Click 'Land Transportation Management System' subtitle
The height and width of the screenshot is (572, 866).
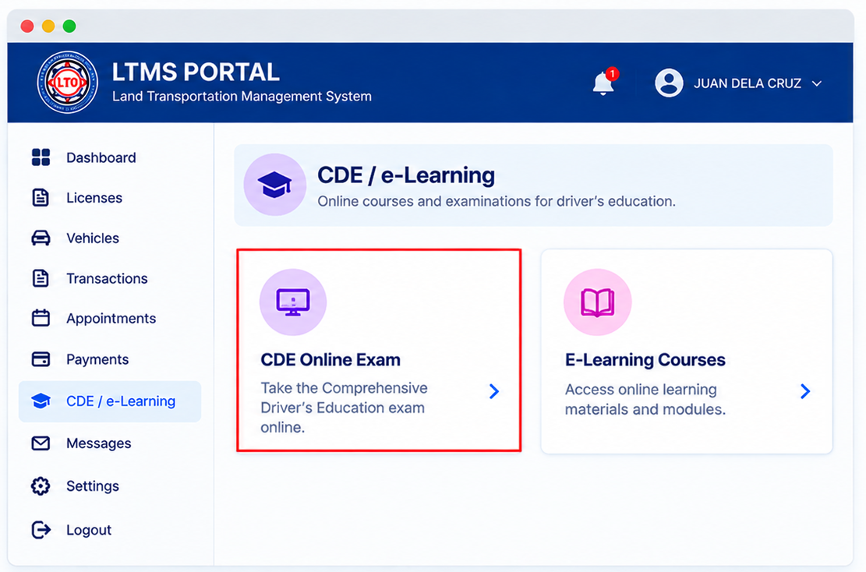click(242, 97)
